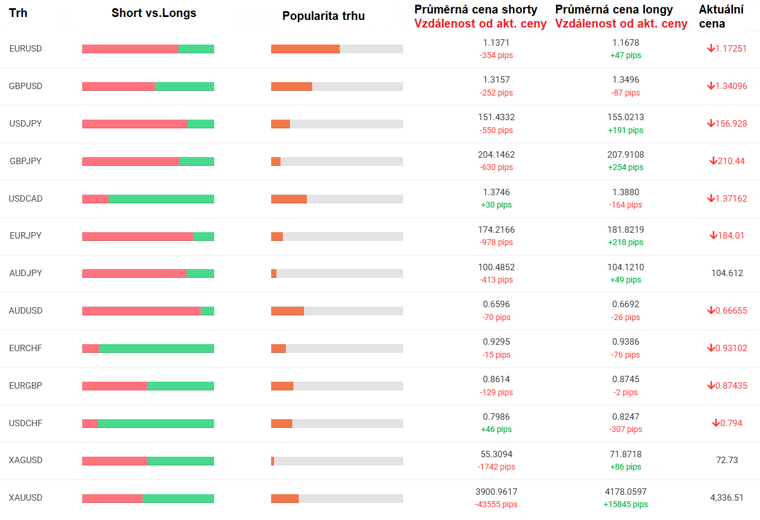Click the down arrow beside 1.37162

coord(711,198)
